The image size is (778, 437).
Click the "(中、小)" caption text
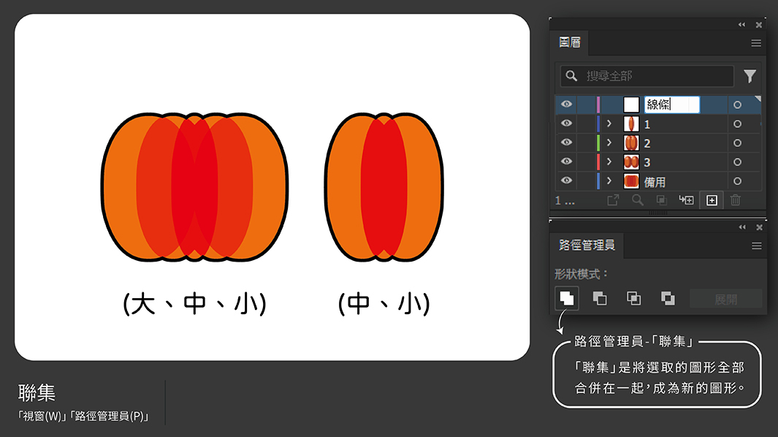384,303
